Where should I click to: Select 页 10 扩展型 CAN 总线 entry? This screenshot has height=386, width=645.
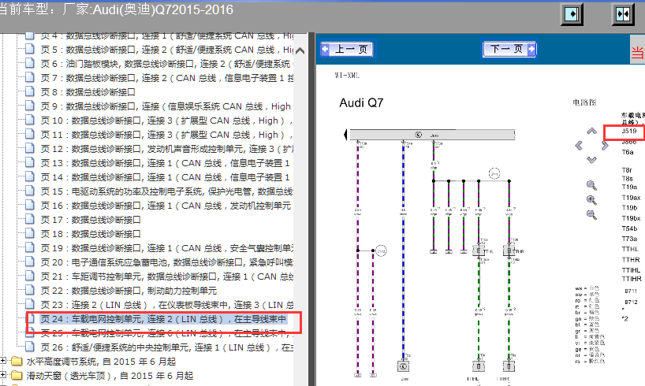click(166, 121)
